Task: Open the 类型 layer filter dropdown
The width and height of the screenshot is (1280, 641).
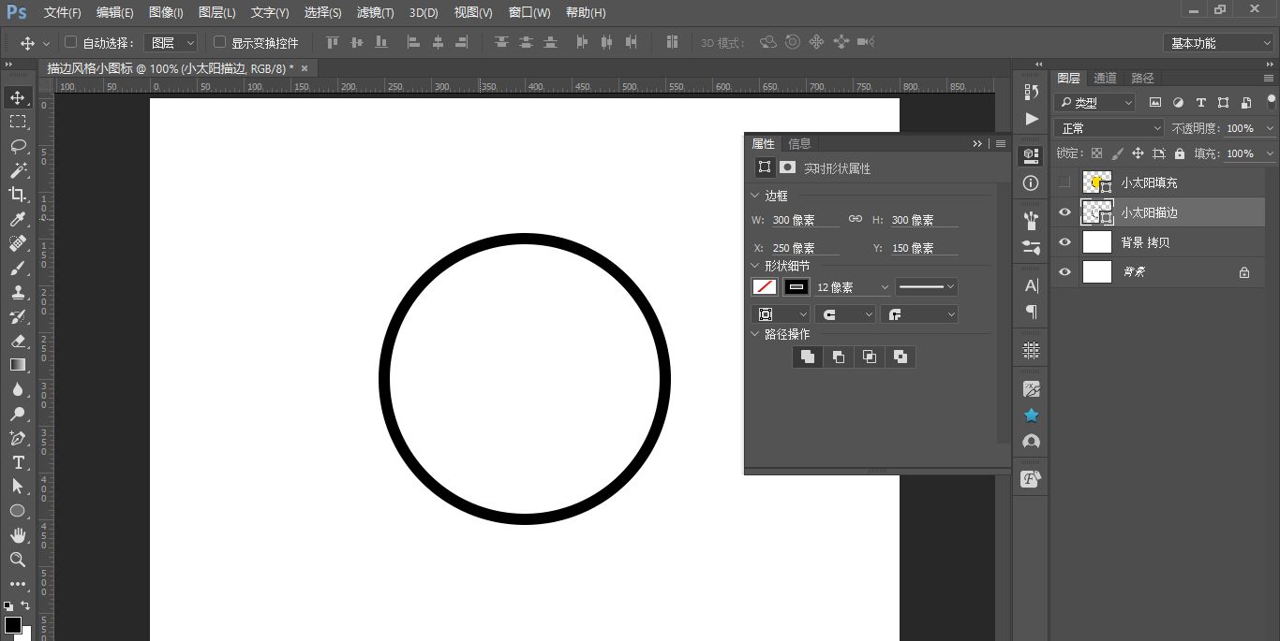Action: pos(1094,103)
